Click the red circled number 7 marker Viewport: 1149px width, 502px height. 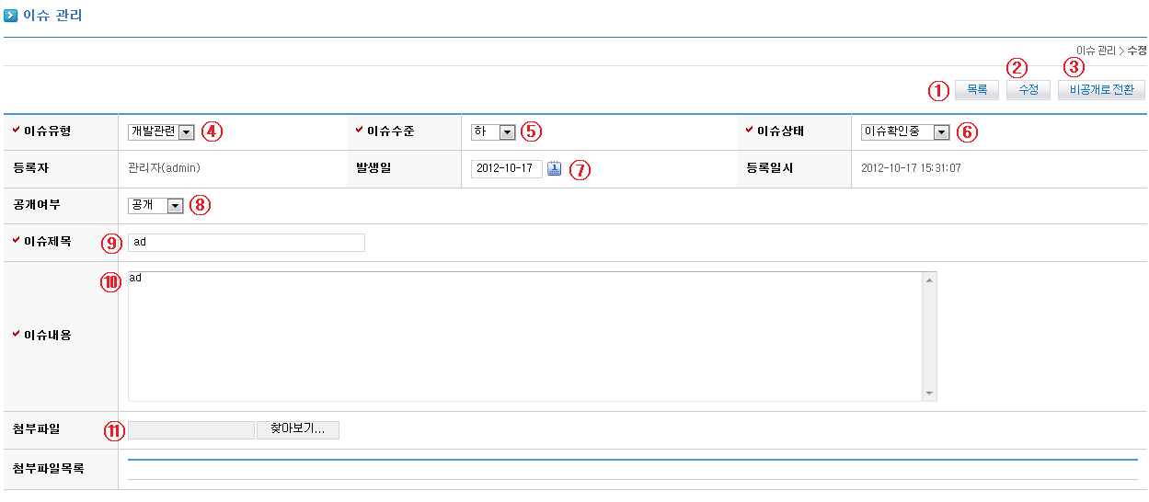[x=580, y=170]
